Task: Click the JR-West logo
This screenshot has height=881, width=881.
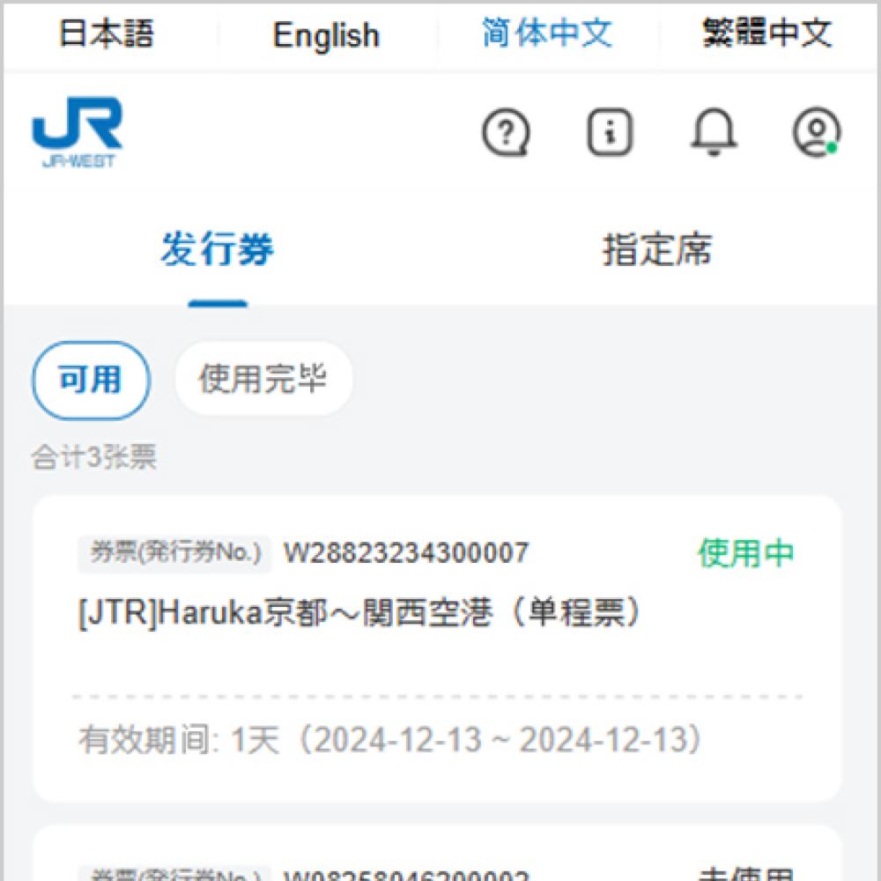Action: pyautogui.click(x=78, y=132)
